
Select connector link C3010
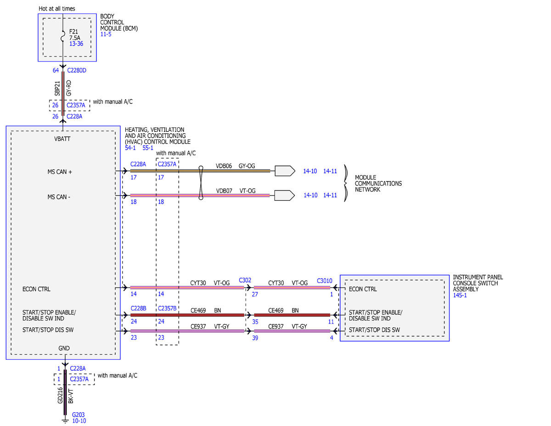pyautogui.click(x=325, y=280)
